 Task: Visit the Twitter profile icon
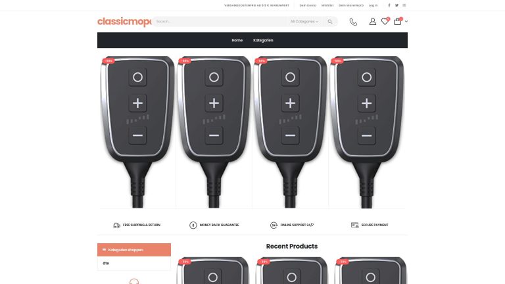[x=397, y=5]
